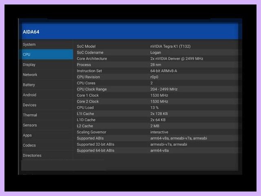Select the Core Architecture label

click(92, 59)
